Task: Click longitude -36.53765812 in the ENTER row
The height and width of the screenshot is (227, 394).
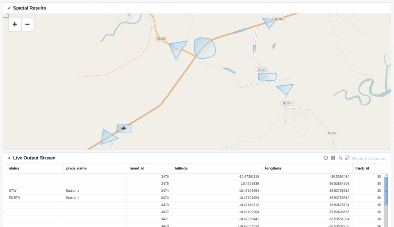Action: point(339,198)
